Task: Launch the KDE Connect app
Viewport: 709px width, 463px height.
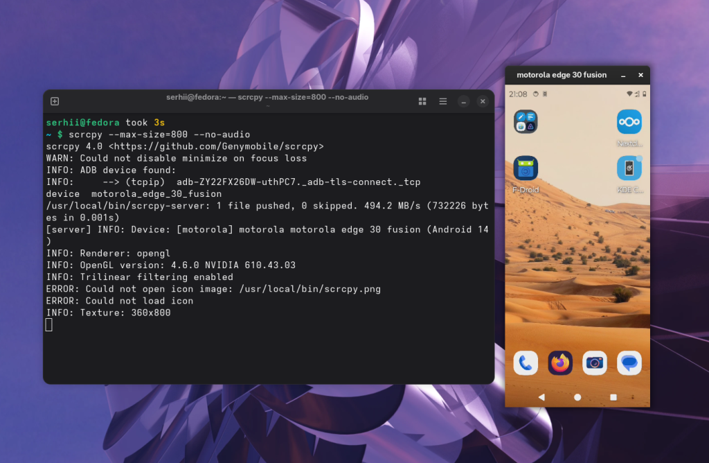Action: (629, 168)
